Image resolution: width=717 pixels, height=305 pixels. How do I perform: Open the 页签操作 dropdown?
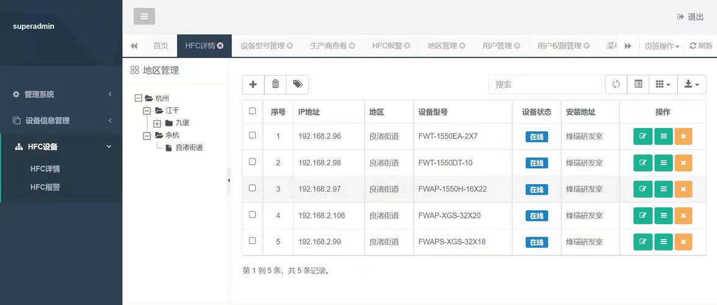pos(661,46)
